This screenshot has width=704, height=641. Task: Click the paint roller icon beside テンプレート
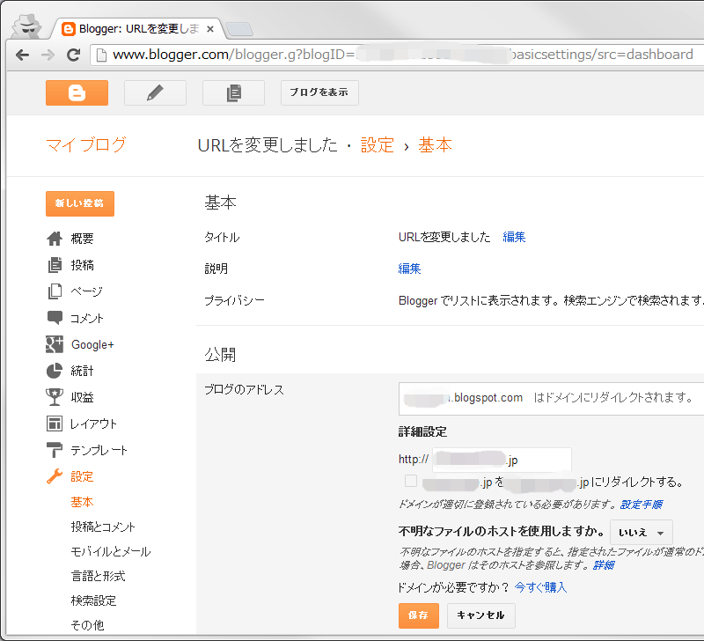55,450
